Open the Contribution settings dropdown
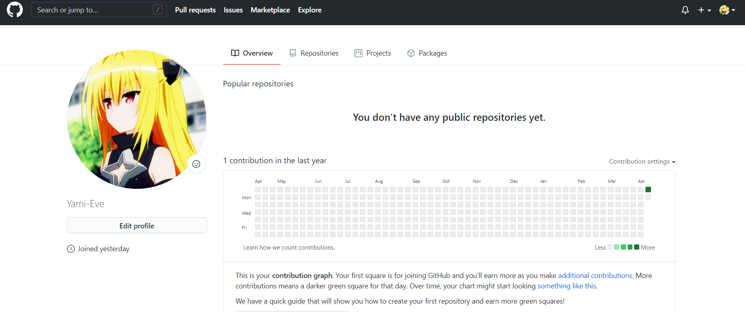 (642, 162)
